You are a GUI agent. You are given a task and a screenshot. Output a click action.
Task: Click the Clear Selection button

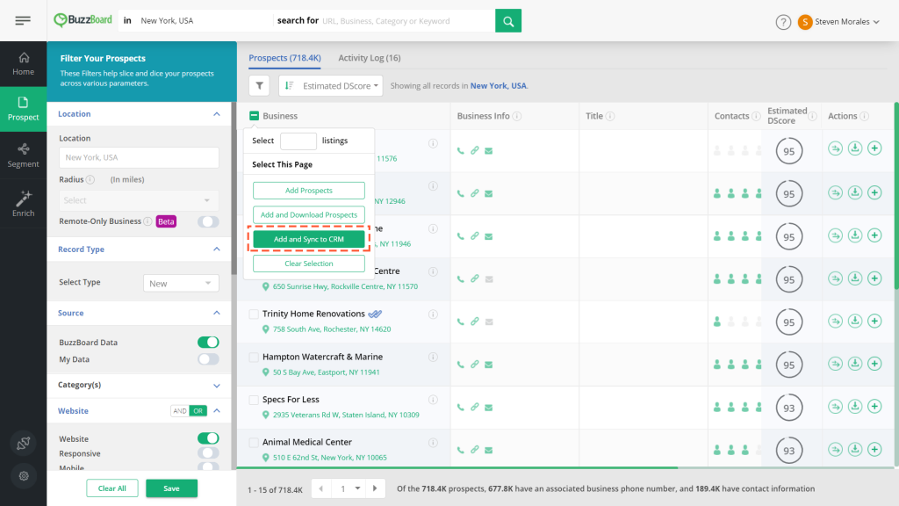pos(308,264)
